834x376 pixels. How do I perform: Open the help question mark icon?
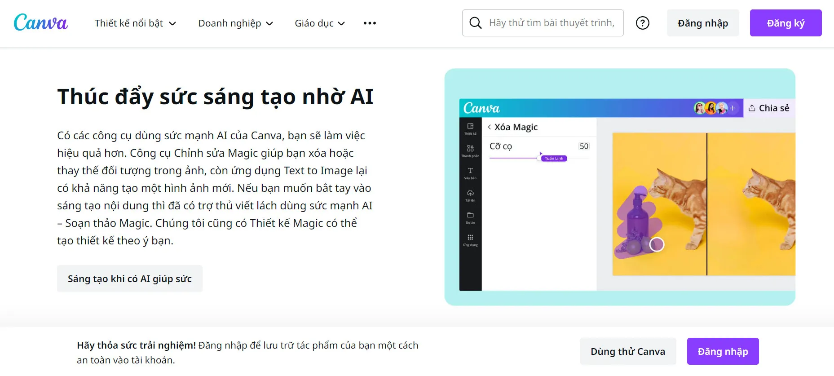643,23
